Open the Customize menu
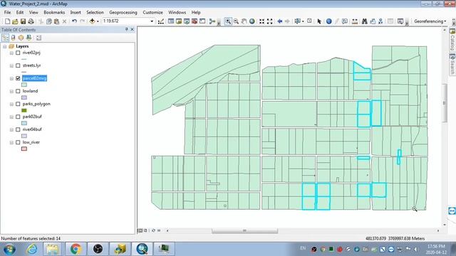 coord(152,13)
